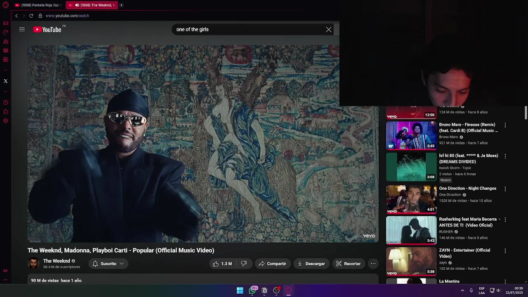The height and width of the screenshot is (297, 528).
Task: Click the Recortar clip button
Action: tap(349, 264)
